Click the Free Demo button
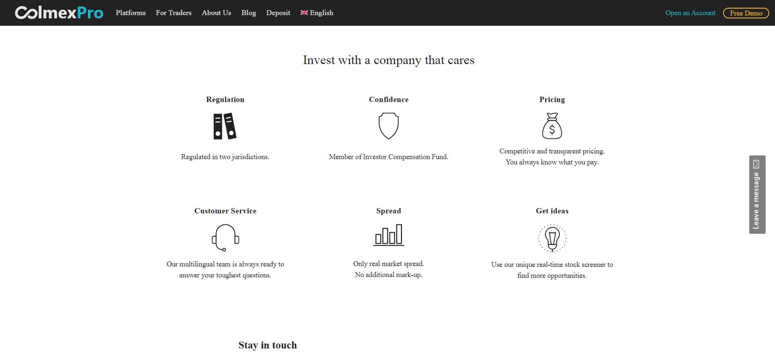Image resolution: width=775 pixels, height=357 pixels. click(x=746, y=13)
